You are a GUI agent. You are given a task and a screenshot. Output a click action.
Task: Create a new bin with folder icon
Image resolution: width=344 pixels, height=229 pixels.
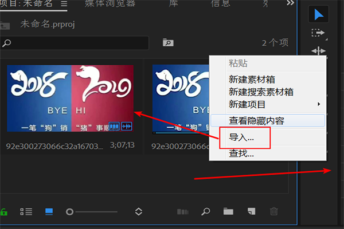tap(228, 211)
